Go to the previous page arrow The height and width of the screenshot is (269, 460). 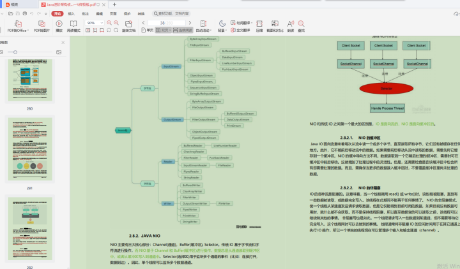click(x=143, y=23)
